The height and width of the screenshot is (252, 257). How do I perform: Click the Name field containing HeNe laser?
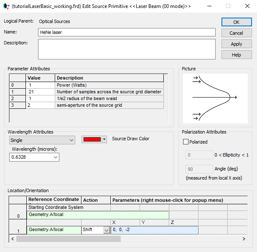[x=126, y=32]
